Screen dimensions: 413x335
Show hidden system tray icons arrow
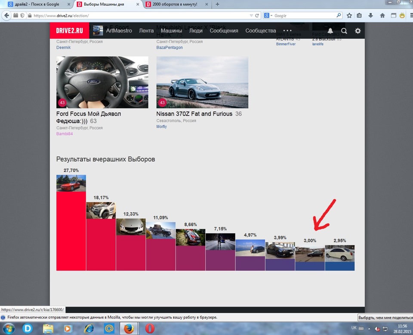click(x=369, y=329)
